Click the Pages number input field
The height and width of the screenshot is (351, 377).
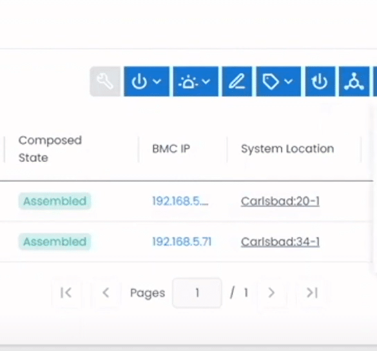197,293
